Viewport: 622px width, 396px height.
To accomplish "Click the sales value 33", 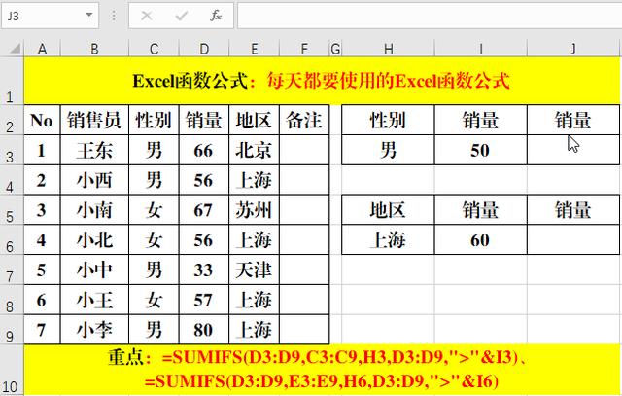I will tap(204, 270).
